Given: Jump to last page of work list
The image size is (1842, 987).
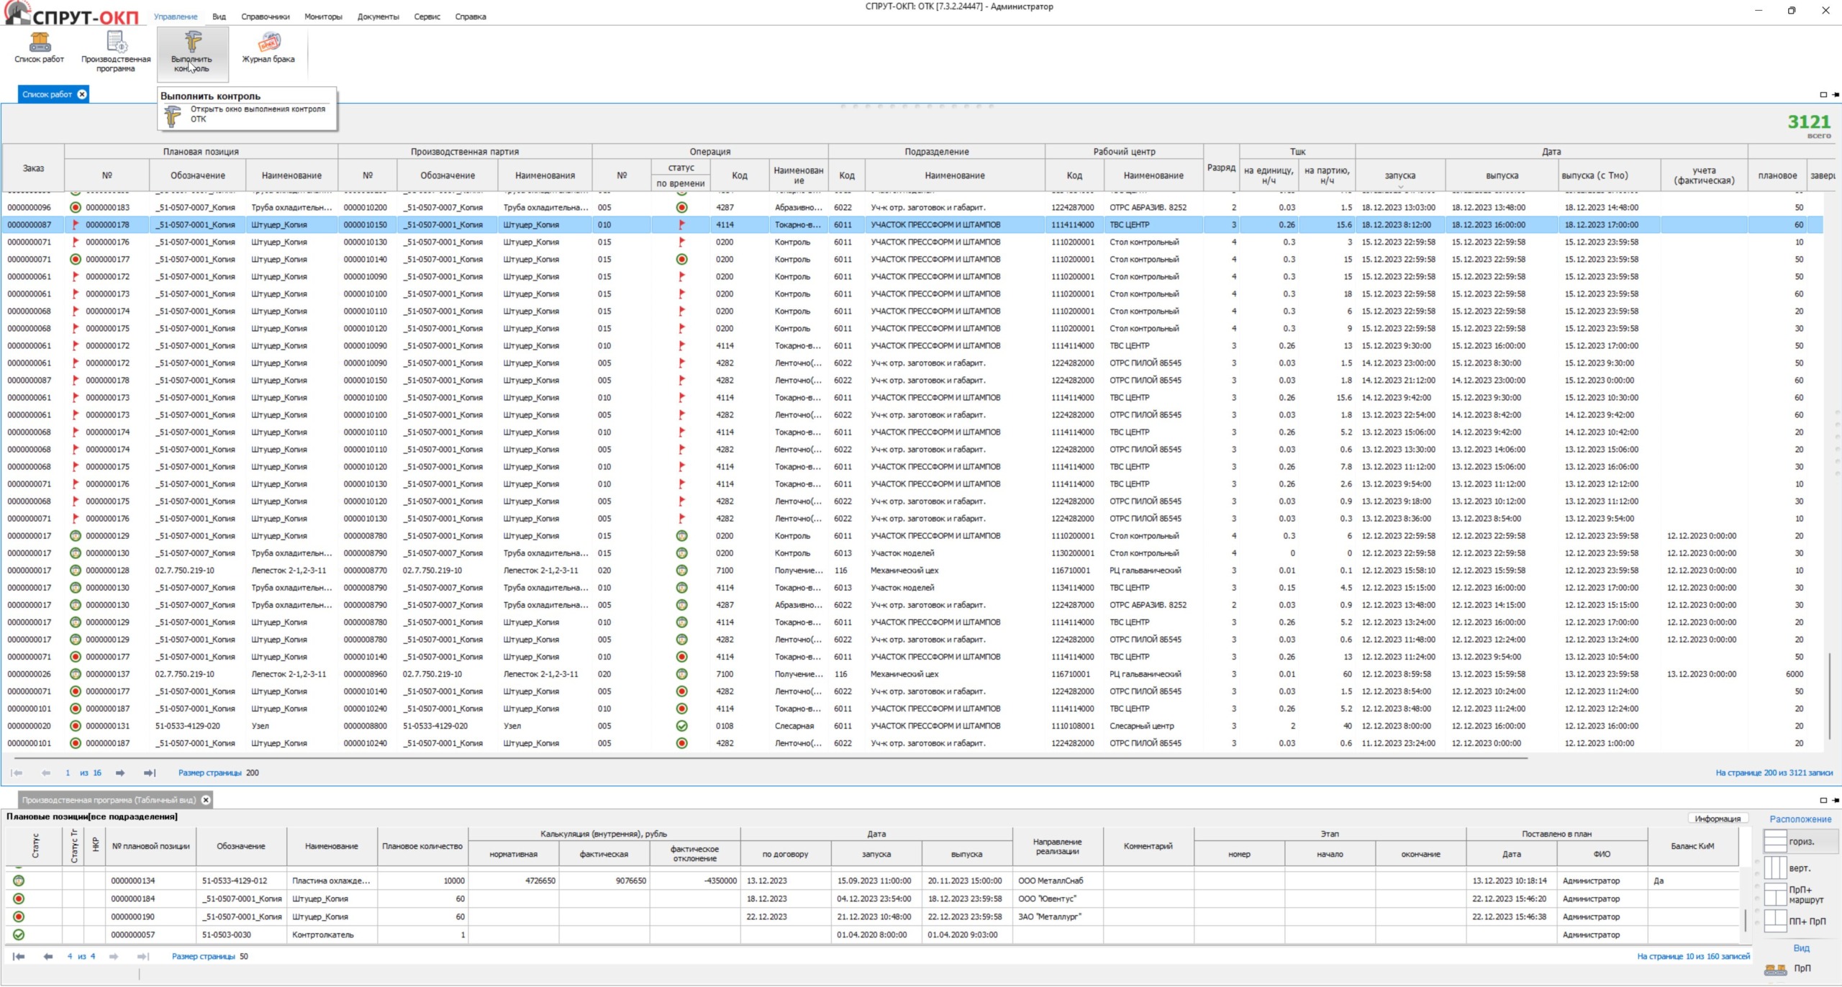Looking at the screenshot, I should point(149,773).
